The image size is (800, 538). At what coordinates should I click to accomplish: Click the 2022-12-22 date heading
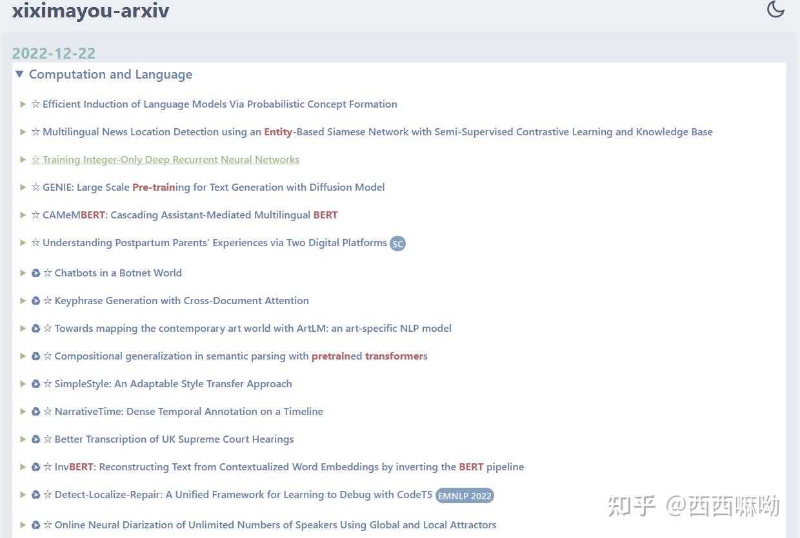pyautogui.click(x=54, y=53)
